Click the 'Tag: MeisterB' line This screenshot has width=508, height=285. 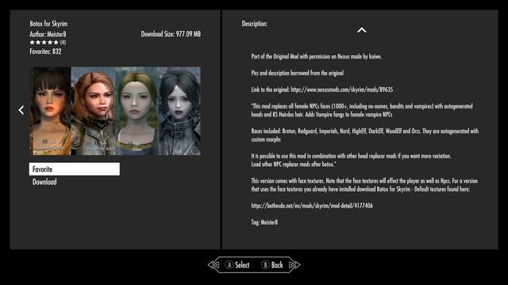[264, 222]
